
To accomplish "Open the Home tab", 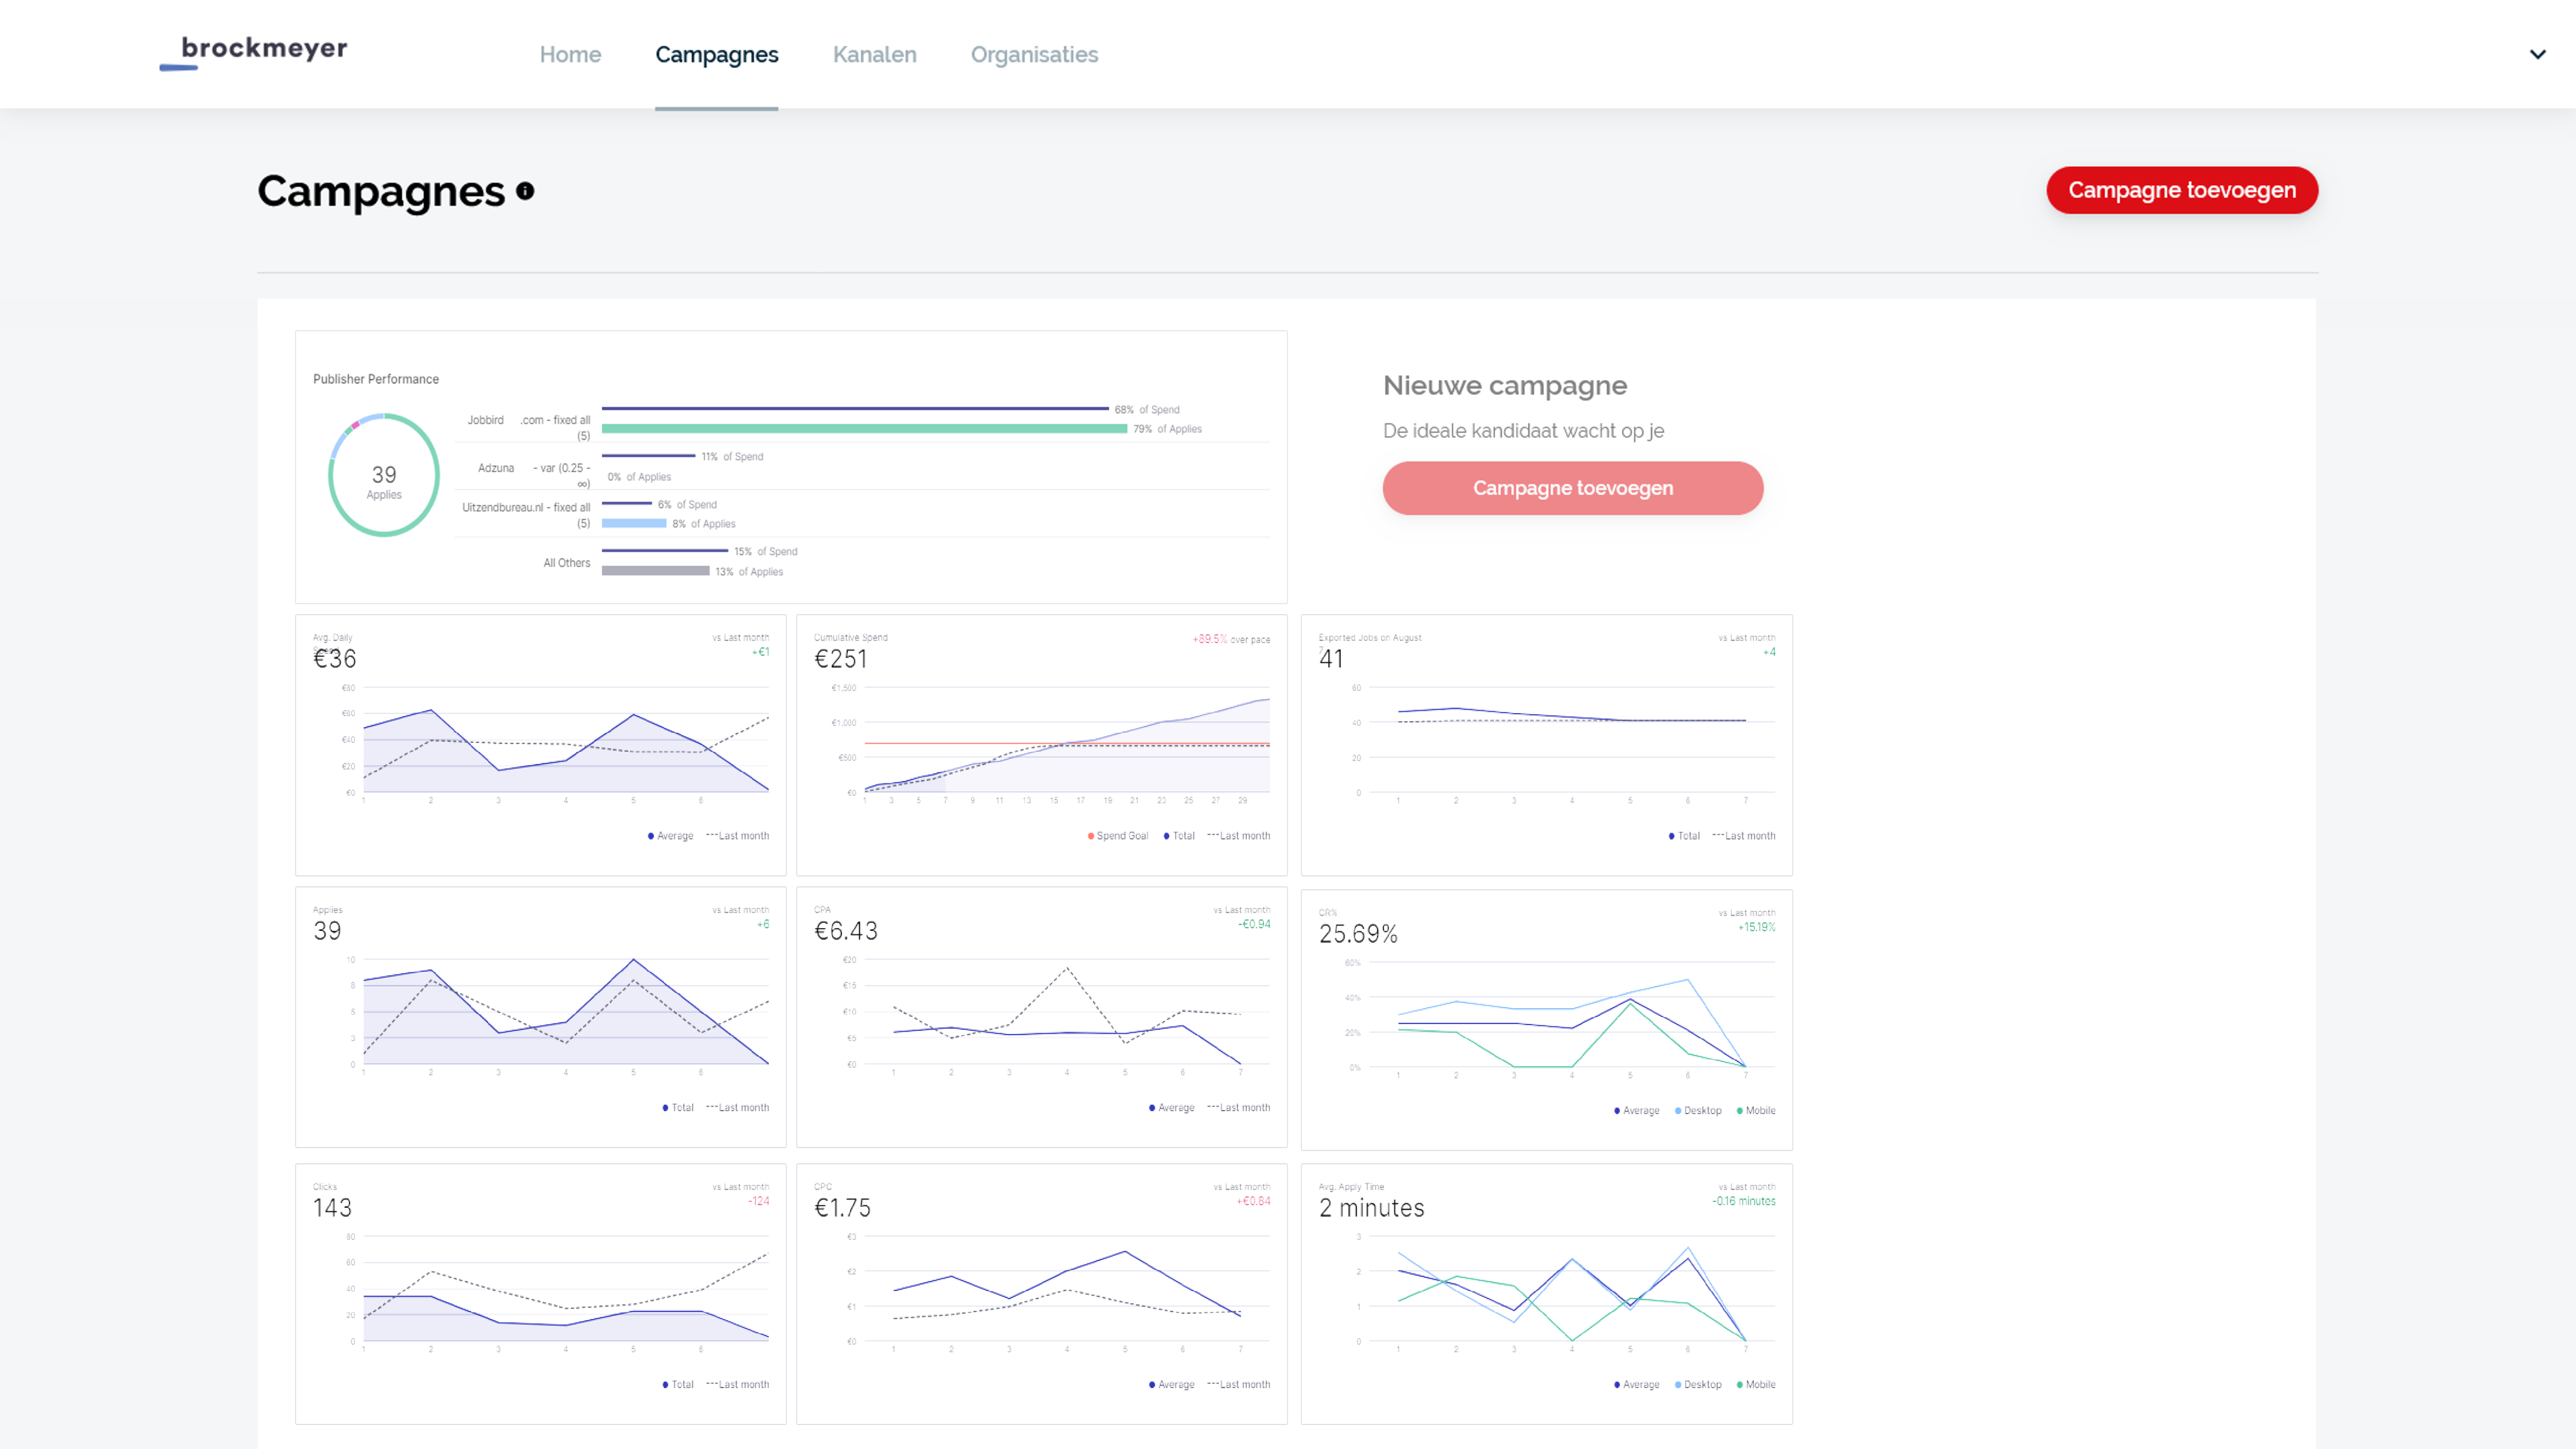I will pyautogui.click(x=570, y=54).
